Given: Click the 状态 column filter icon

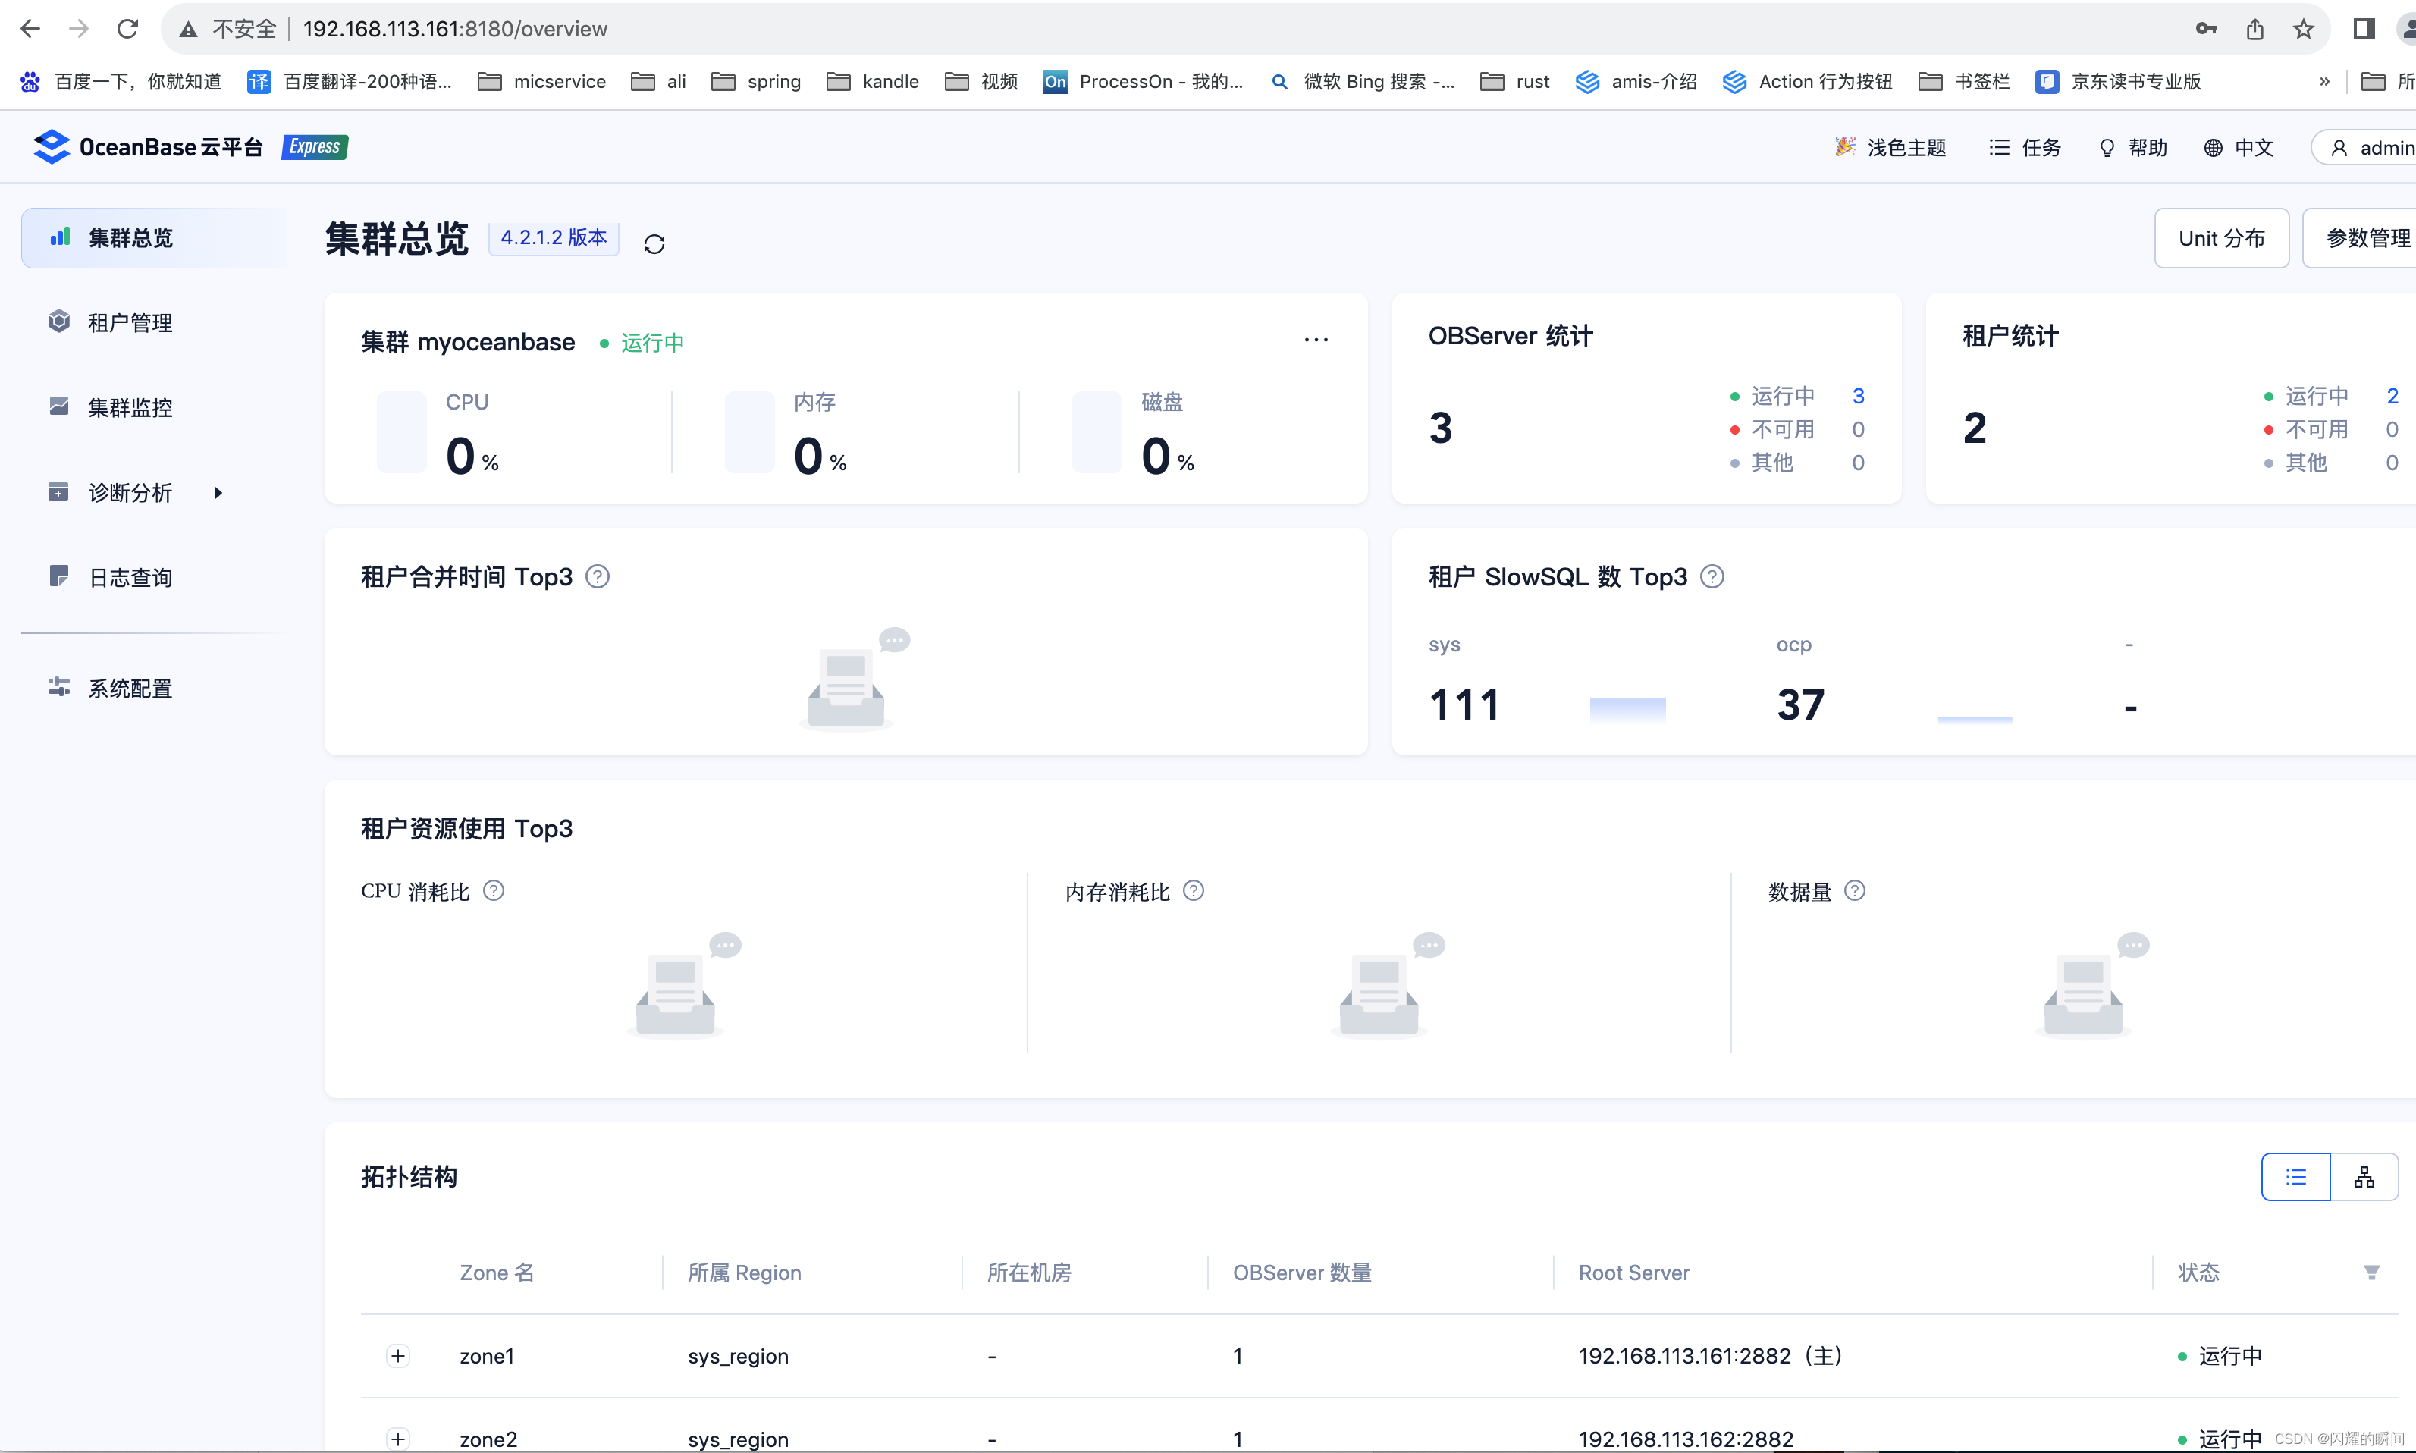Looking at the screenshot, I should [x=2371, y=1272].
